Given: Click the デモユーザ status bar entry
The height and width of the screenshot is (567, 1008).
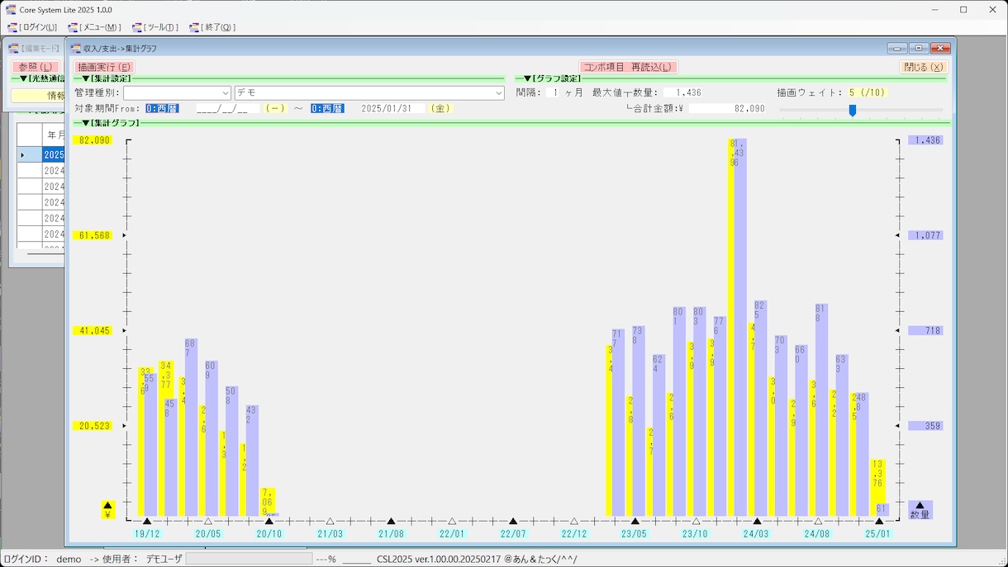Looking at the screenshot, I should (164, 559).
